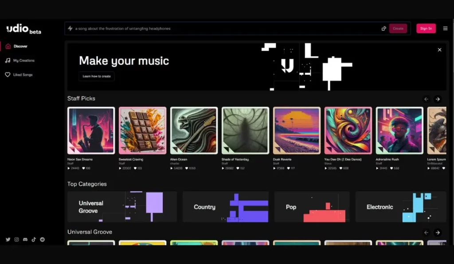Viewport: 454px width, 264px height.
Task: Click the randomize prompt dice icon
Action: tap(384, 29)
